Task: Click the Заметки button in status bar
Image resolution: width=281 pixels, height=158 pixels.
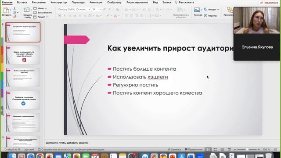Action: [174, 149]
